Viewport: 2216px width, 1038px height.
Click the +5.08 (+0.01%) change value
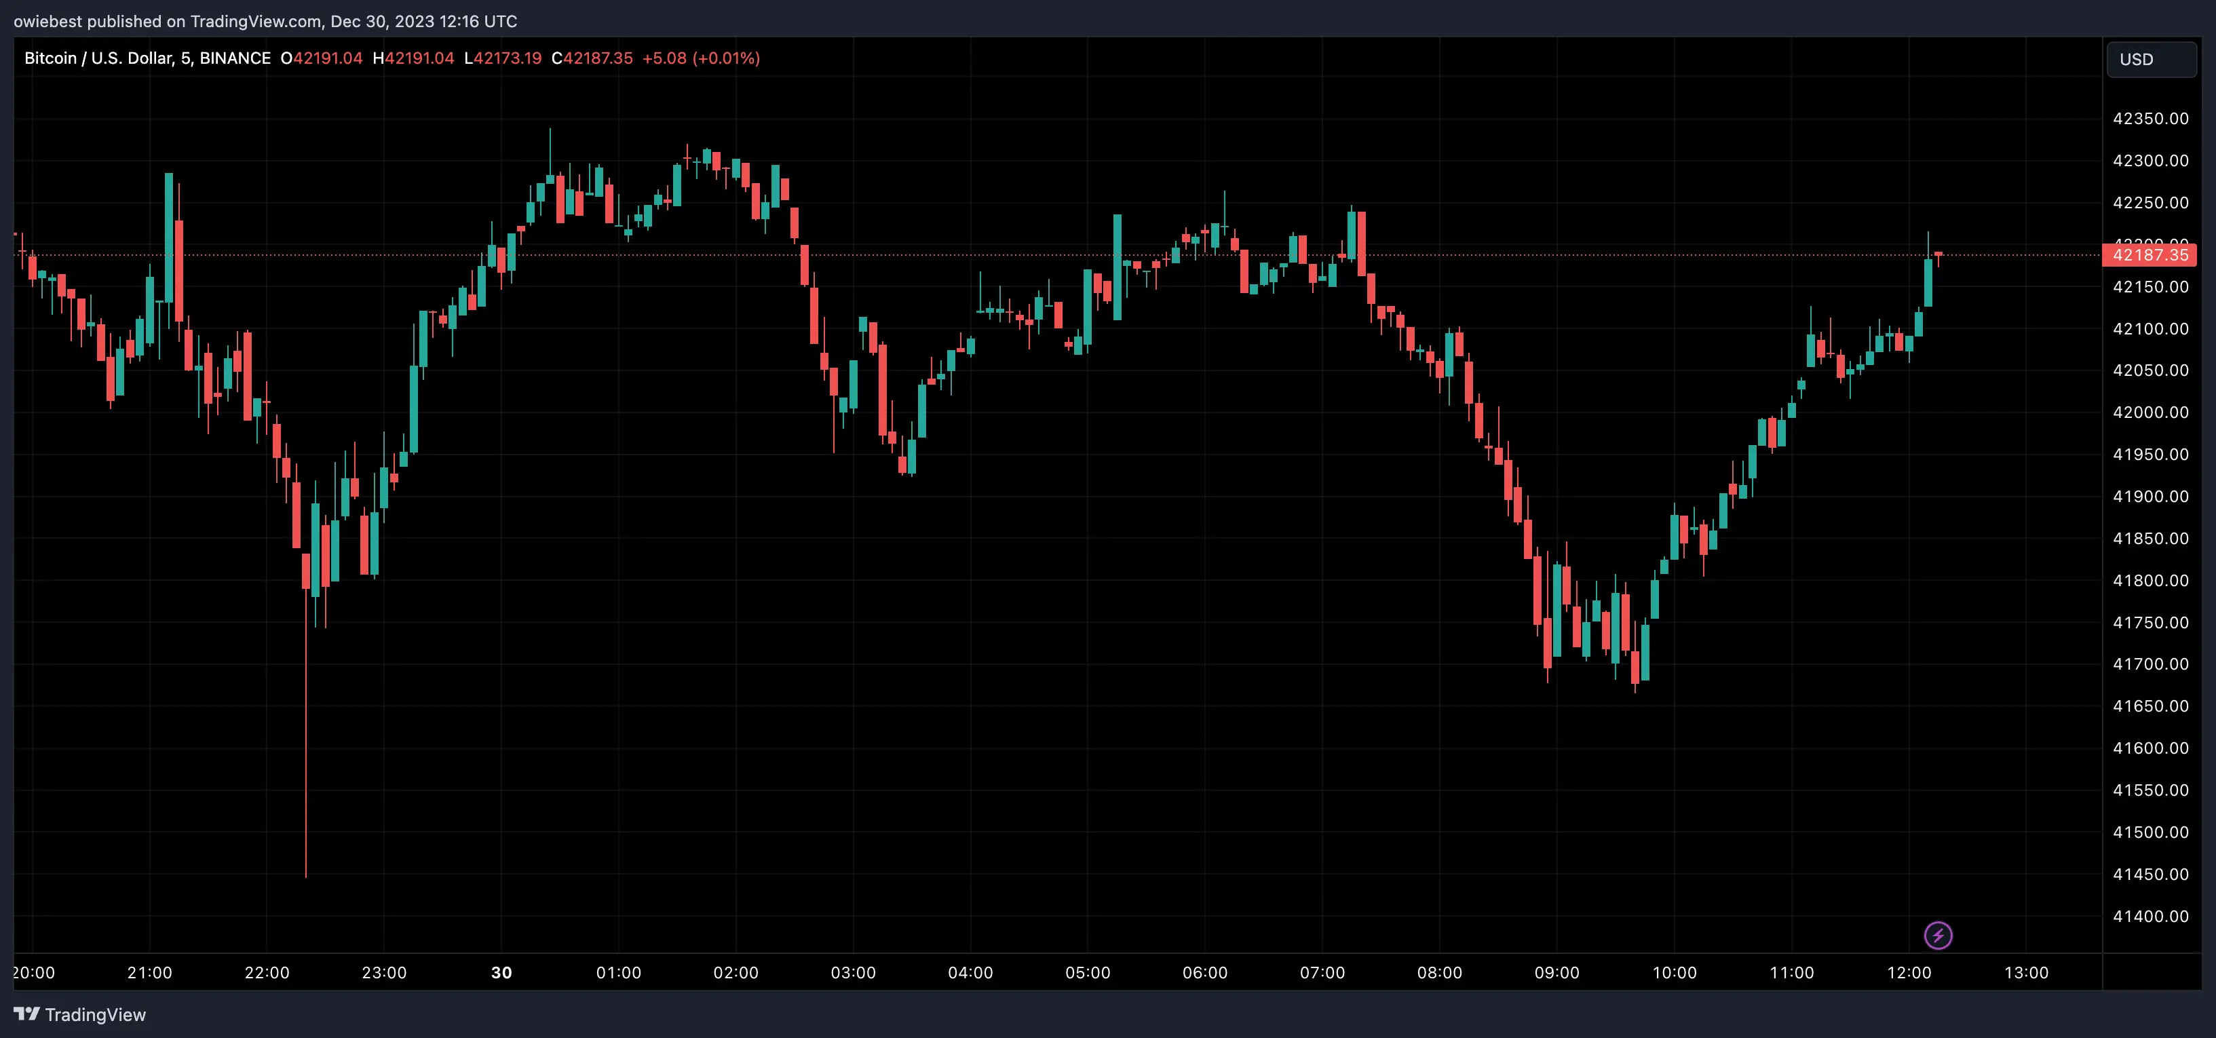pos(700,58)
